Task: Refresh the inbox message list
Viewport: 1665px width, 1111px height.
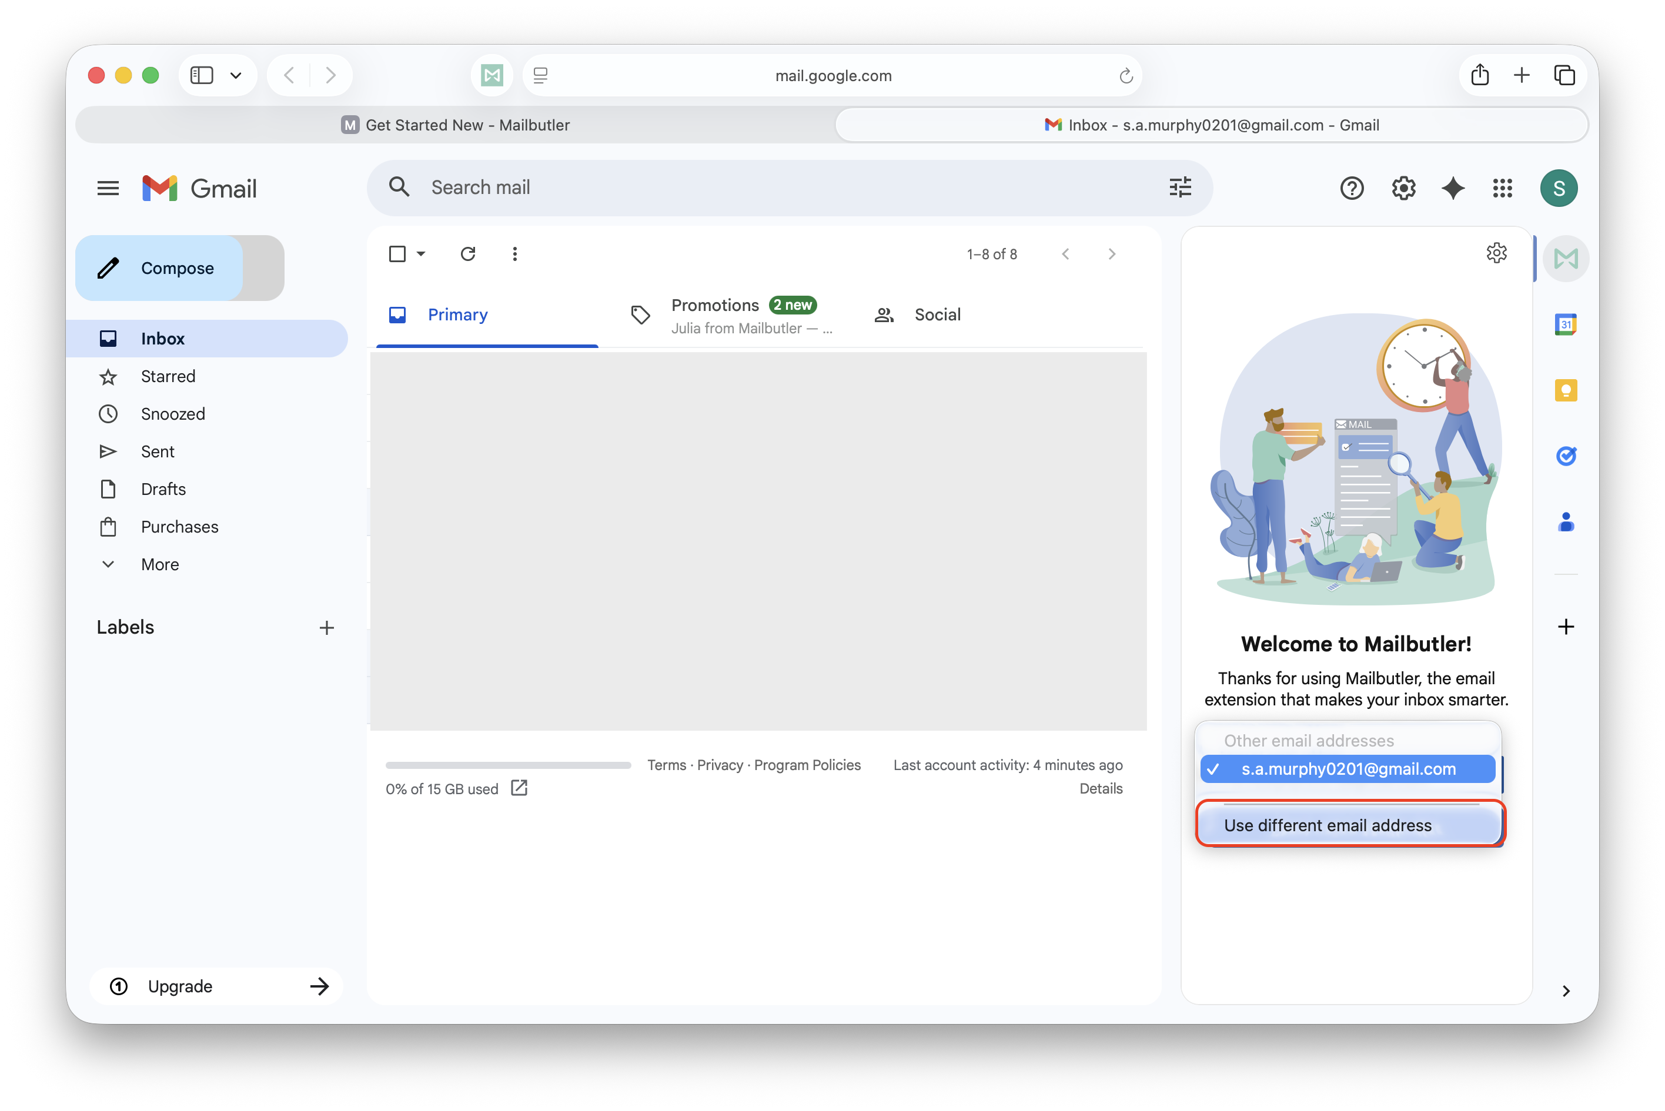Action: (x=467, y=254)
